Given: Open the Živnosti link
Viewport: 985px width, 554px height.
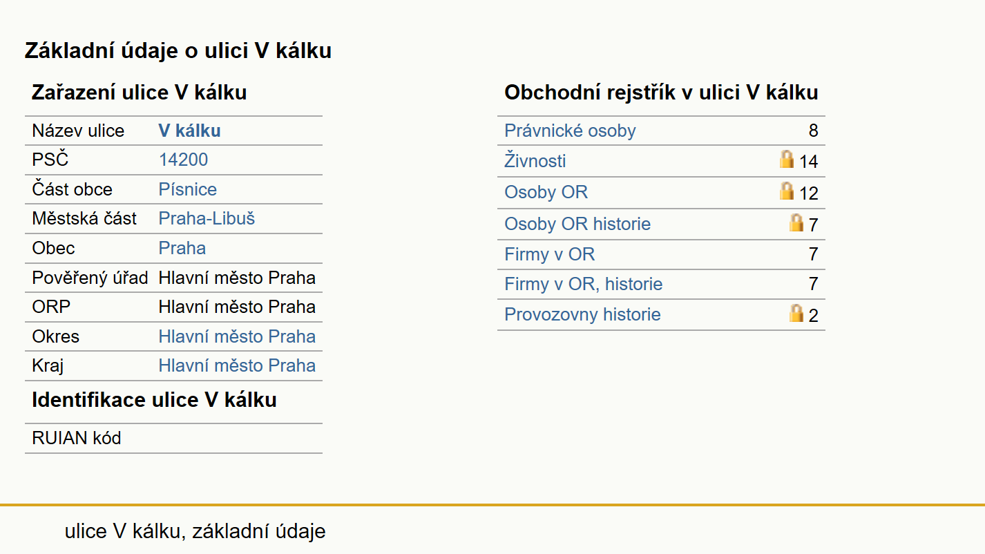Looking at the screenshot, I should coord(535,162).
